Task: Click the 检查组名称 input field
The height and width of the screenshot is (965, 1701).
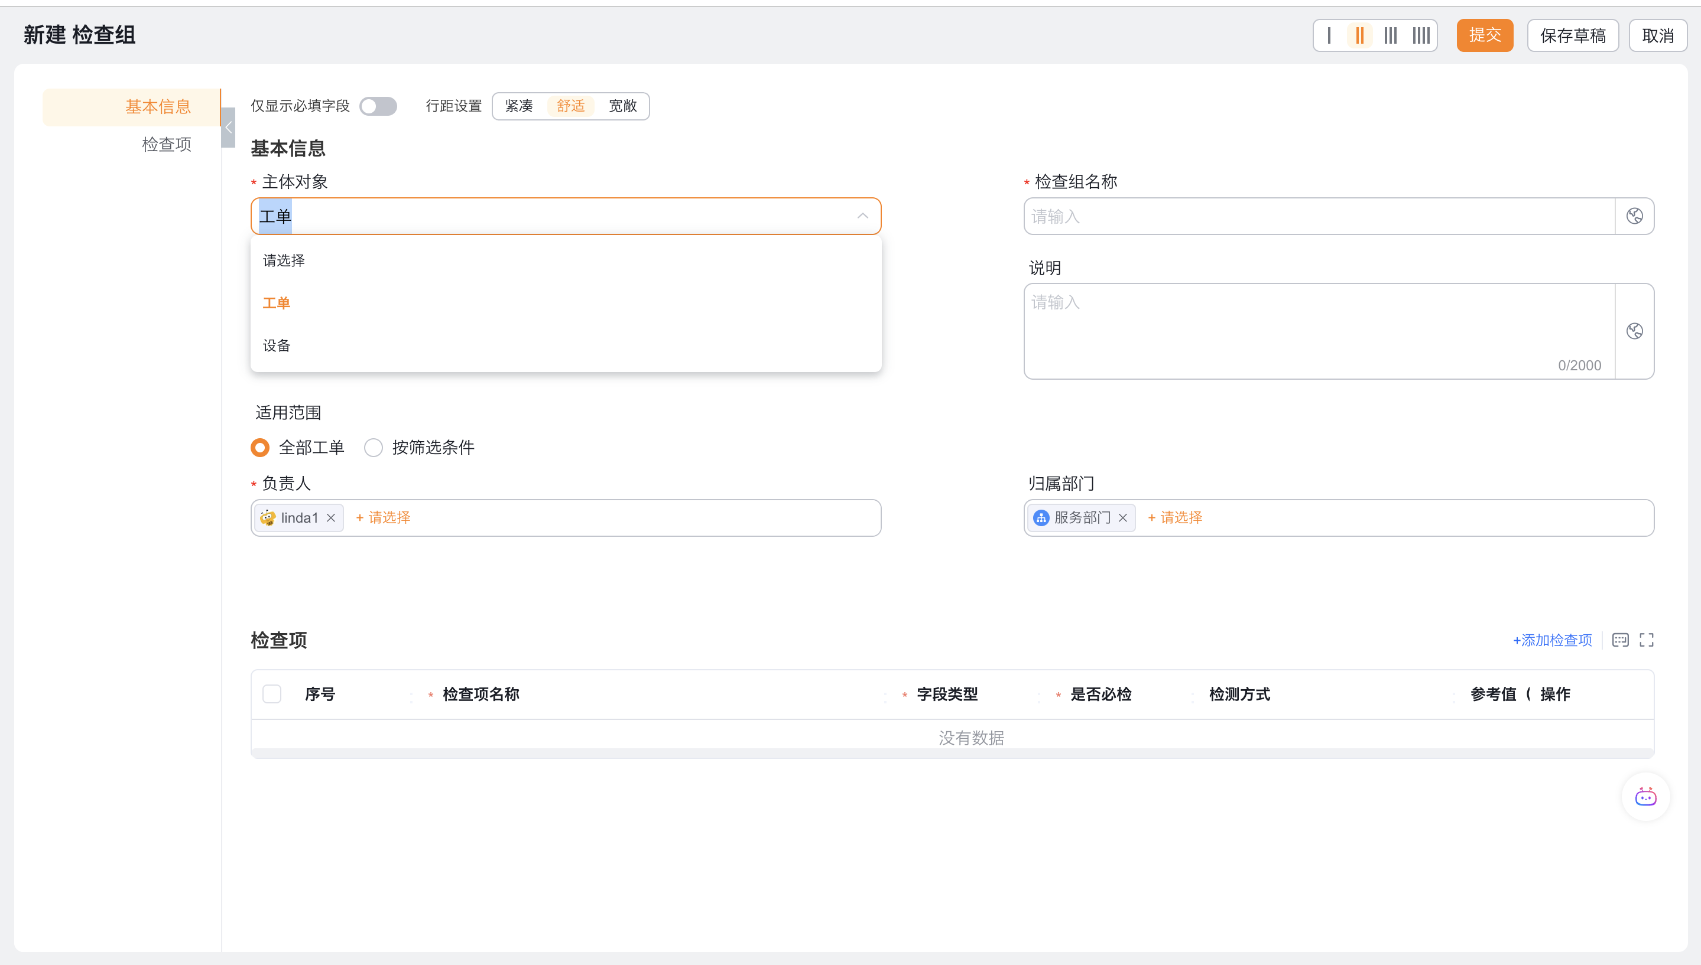Action: pyautogui.click(x=1319, y=216)
